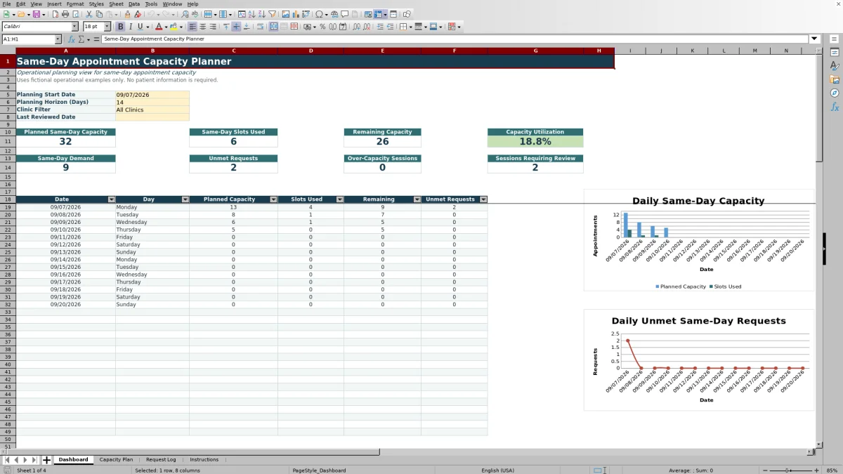
Task: Insert a chart using the chart icon
Action: (x=295, y=14)
